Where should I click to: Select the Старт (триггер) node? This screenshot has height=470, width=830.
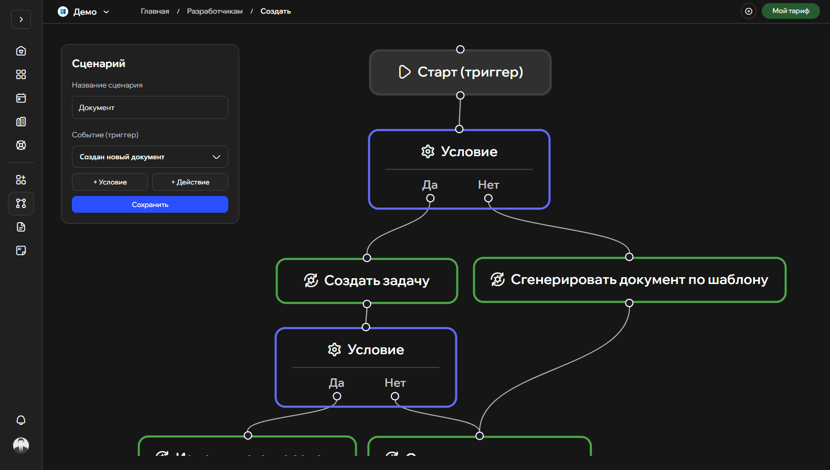pyautogui.click(x=460, y=72)
